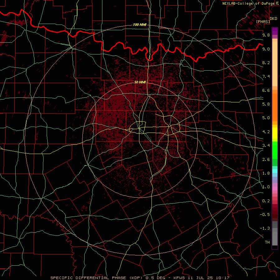Click the 100 NMI range ring label
The image size is (280, 280).
(x=140, y=25)
